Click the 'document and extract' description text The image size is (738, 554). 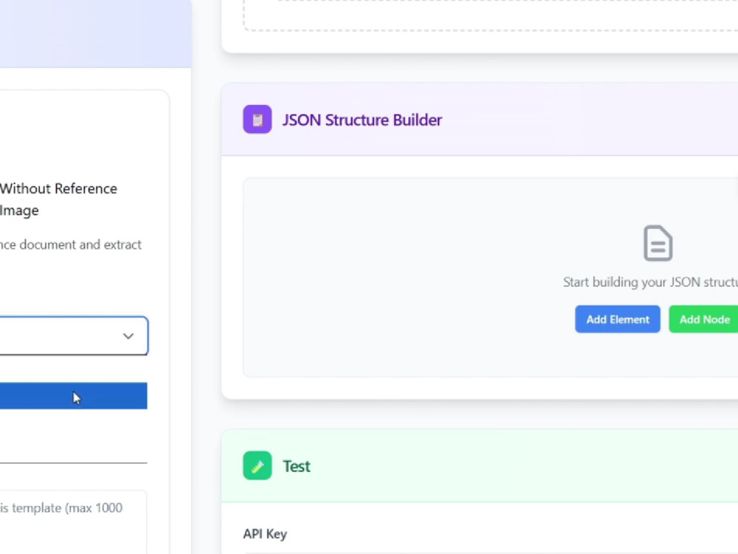71,245
